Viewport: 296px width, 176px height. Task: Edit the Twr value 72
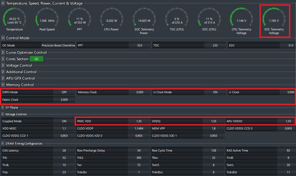point(139,165)
